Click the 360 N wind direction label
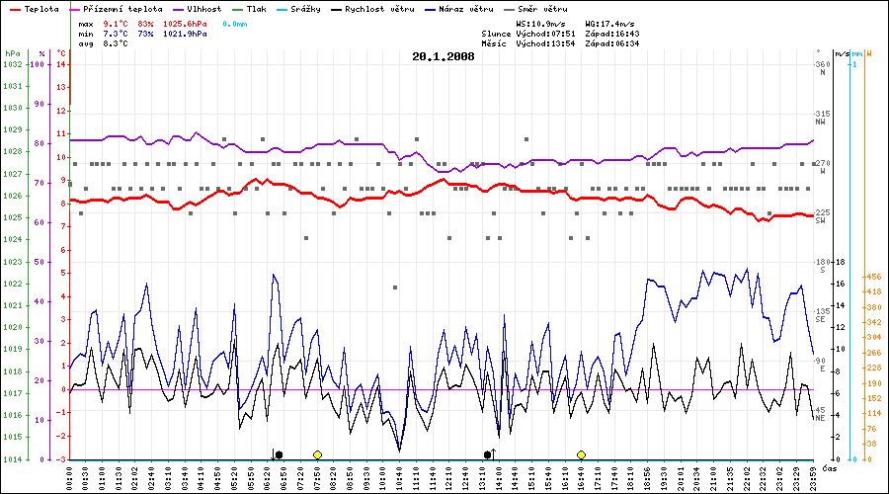889x494 pixels. (x=823, y=67)
